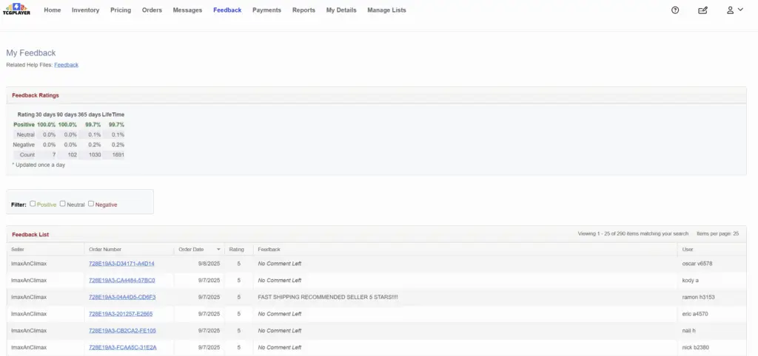Enable the Positive feedback filter
This screenshot has height=356, width=758.
[x=33, y=204]
